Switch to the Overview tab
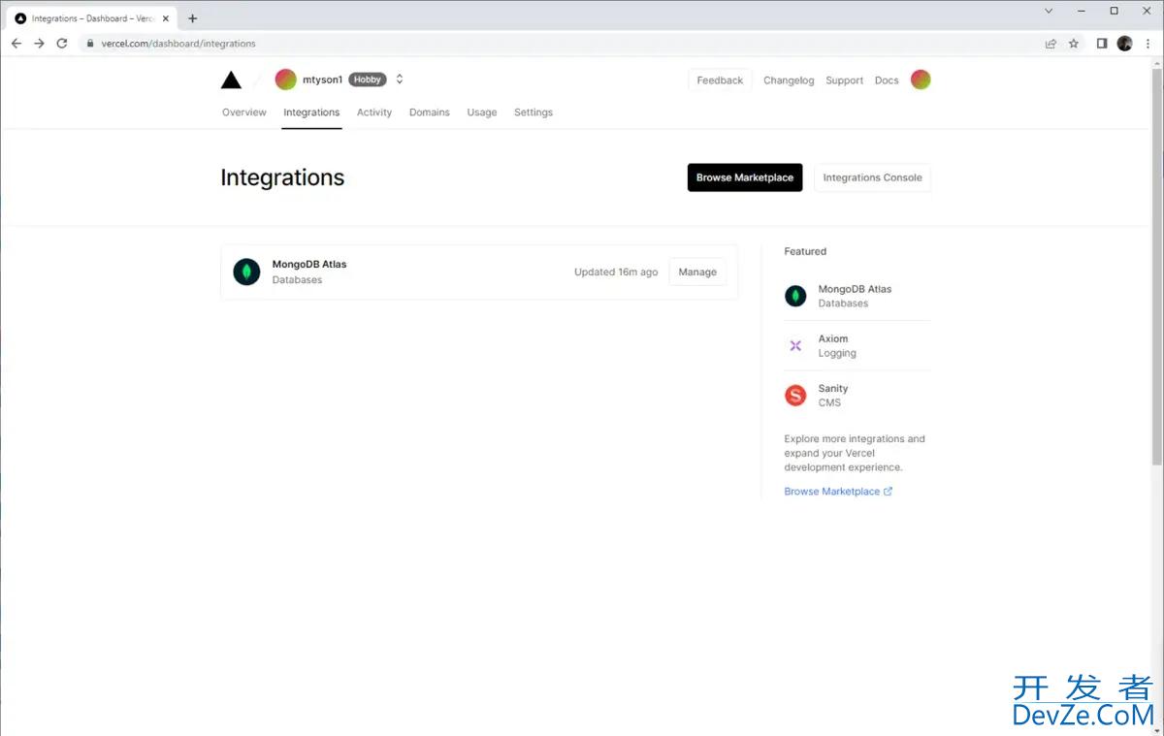The image size is (1164, 736). (243, 112)
